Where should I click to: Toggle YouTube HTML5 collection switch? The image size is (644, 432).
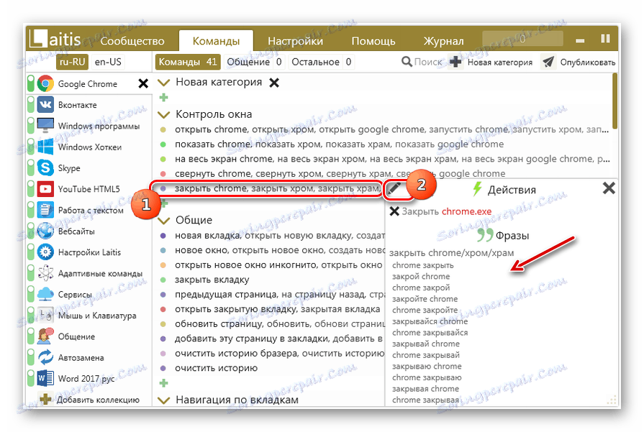click(x=31, y=189)
